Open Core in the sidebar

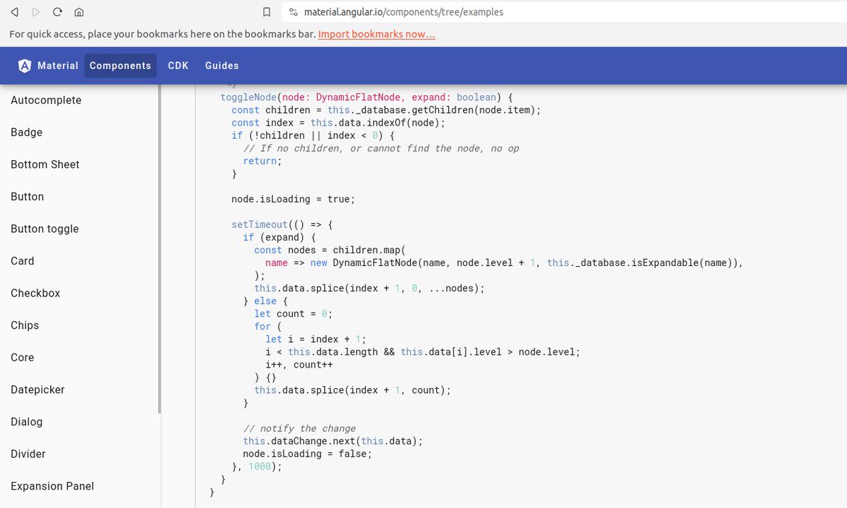(x=23, y=357)
